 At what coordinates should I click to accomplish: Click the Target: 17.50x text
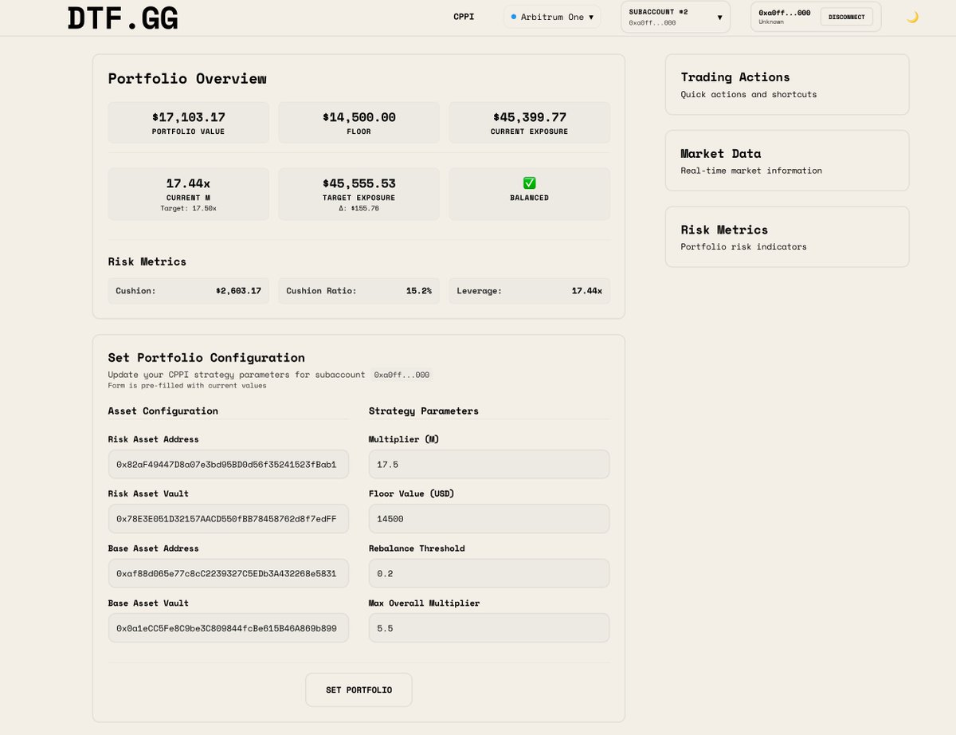pyautogui.click(x=189, y=208)
